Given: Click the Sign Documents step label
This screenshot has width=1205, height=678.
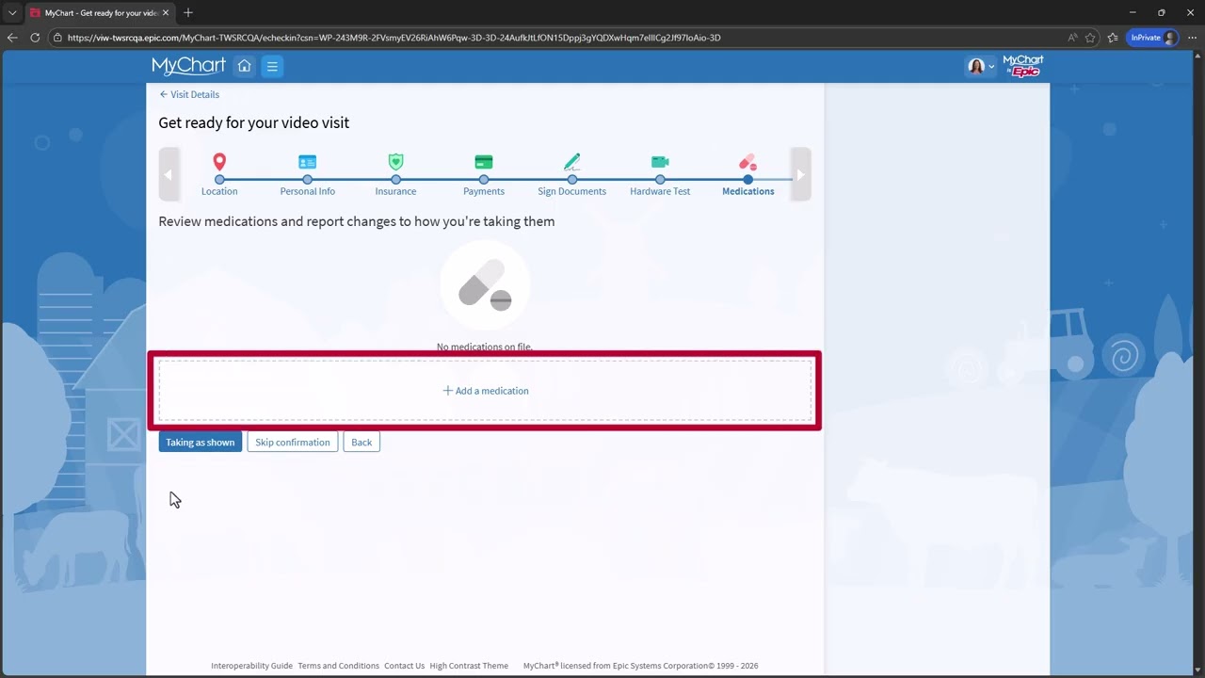Looking at the screenshot, I should (x=572, y=191).
